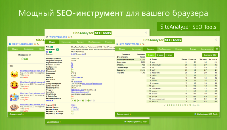Click the padlock icon next to WEB.TELEGRAM.ORG
Image resolution: width=227 pixels, height=130 pixels.
[x=35, y=44]
